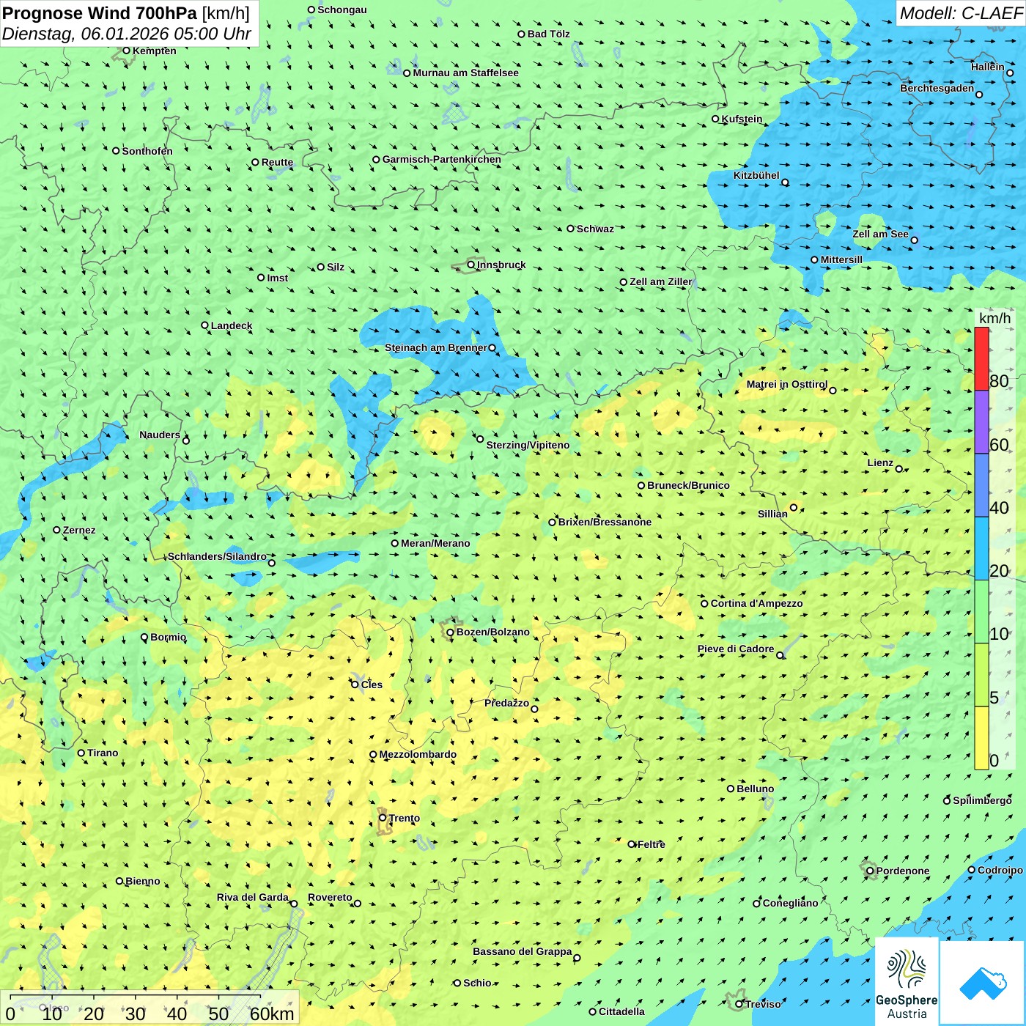
Task: Click the GeoSphere Austria logo
Action: pos(907,983)
